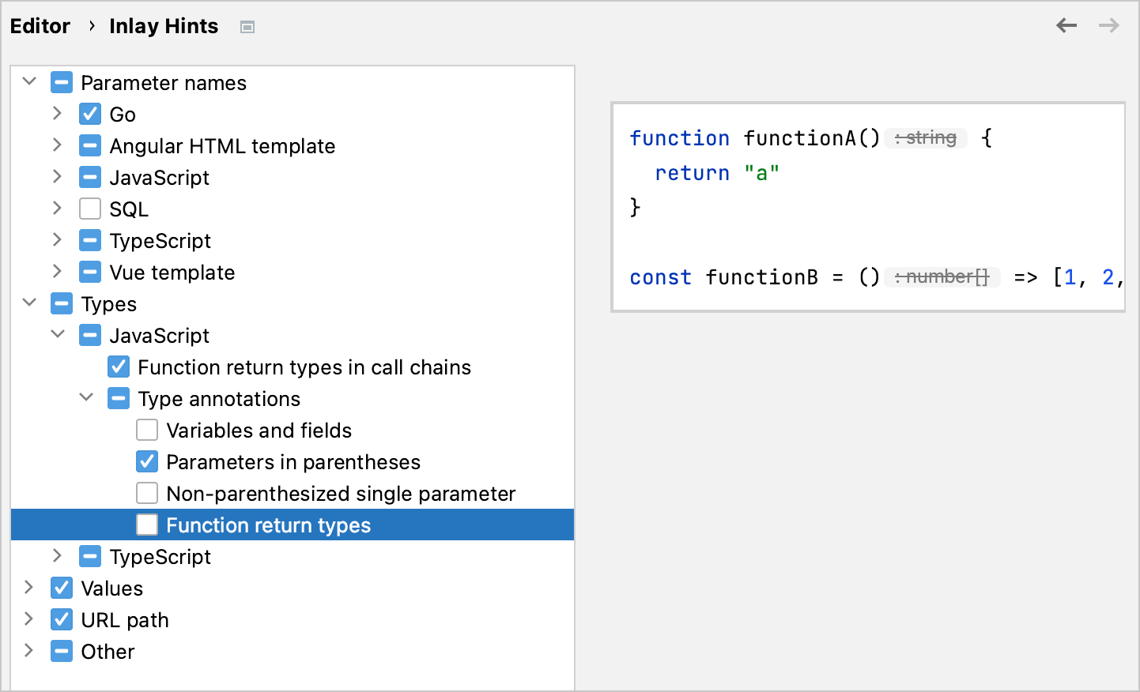Collapse the Types section
The image size is (1140, 692).
pos(29,303)
